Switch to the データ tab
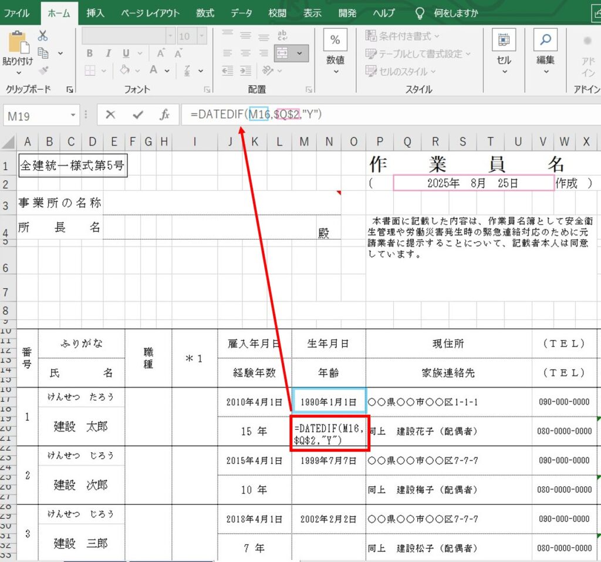This screenshot has height=562, width=601. point(241,13)
